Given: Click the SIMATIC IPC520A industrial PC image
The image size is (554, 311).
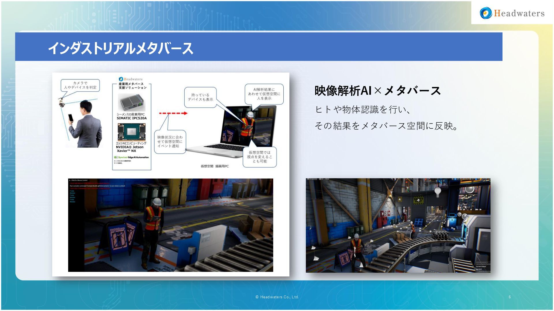Looking at the screenshot, I should tap(132, 103).
